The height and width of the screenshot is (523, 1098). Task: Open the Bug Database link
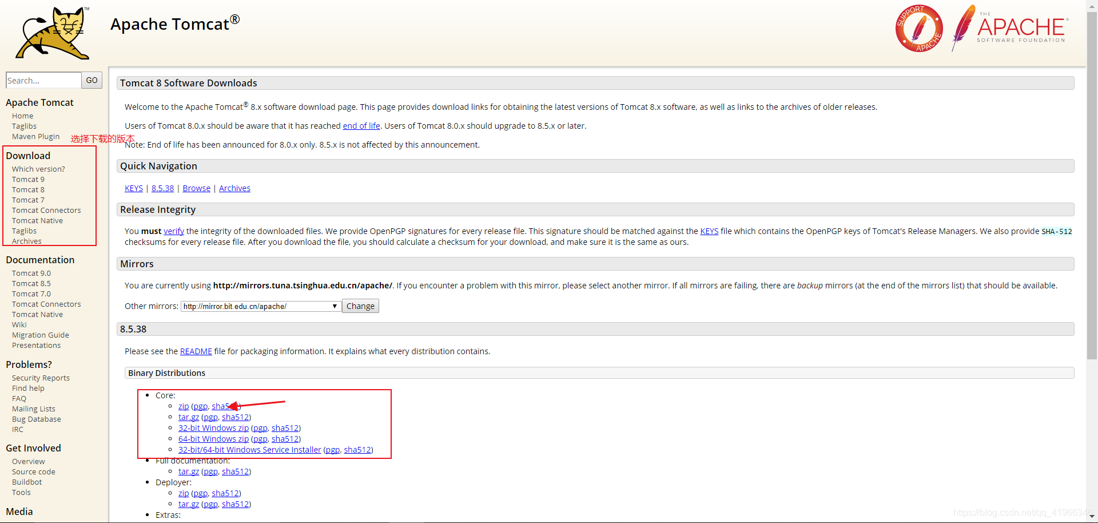(x=36, y=419)
